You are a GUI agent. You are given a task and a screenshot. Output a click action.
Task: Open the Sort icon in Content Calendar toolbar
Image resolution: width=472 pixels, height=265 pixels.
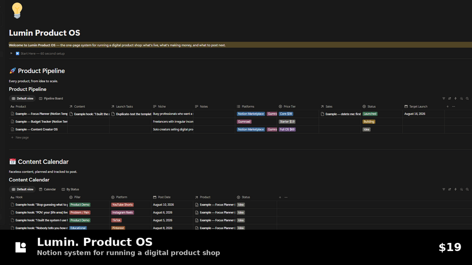click(x=449, y=189)
